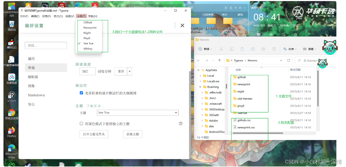Open the 双核浏览器 desktop icon
This screenshot has height=167, width=346.
click(11, 114)
